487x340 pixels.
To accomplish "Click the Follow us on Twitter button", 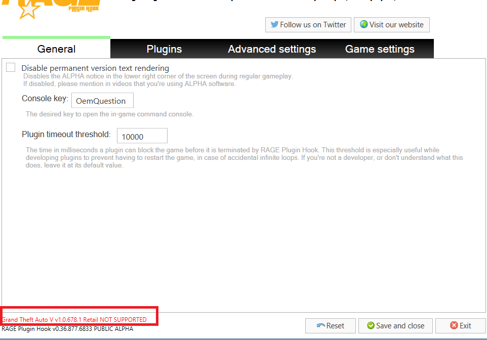I will coord(308,25).
